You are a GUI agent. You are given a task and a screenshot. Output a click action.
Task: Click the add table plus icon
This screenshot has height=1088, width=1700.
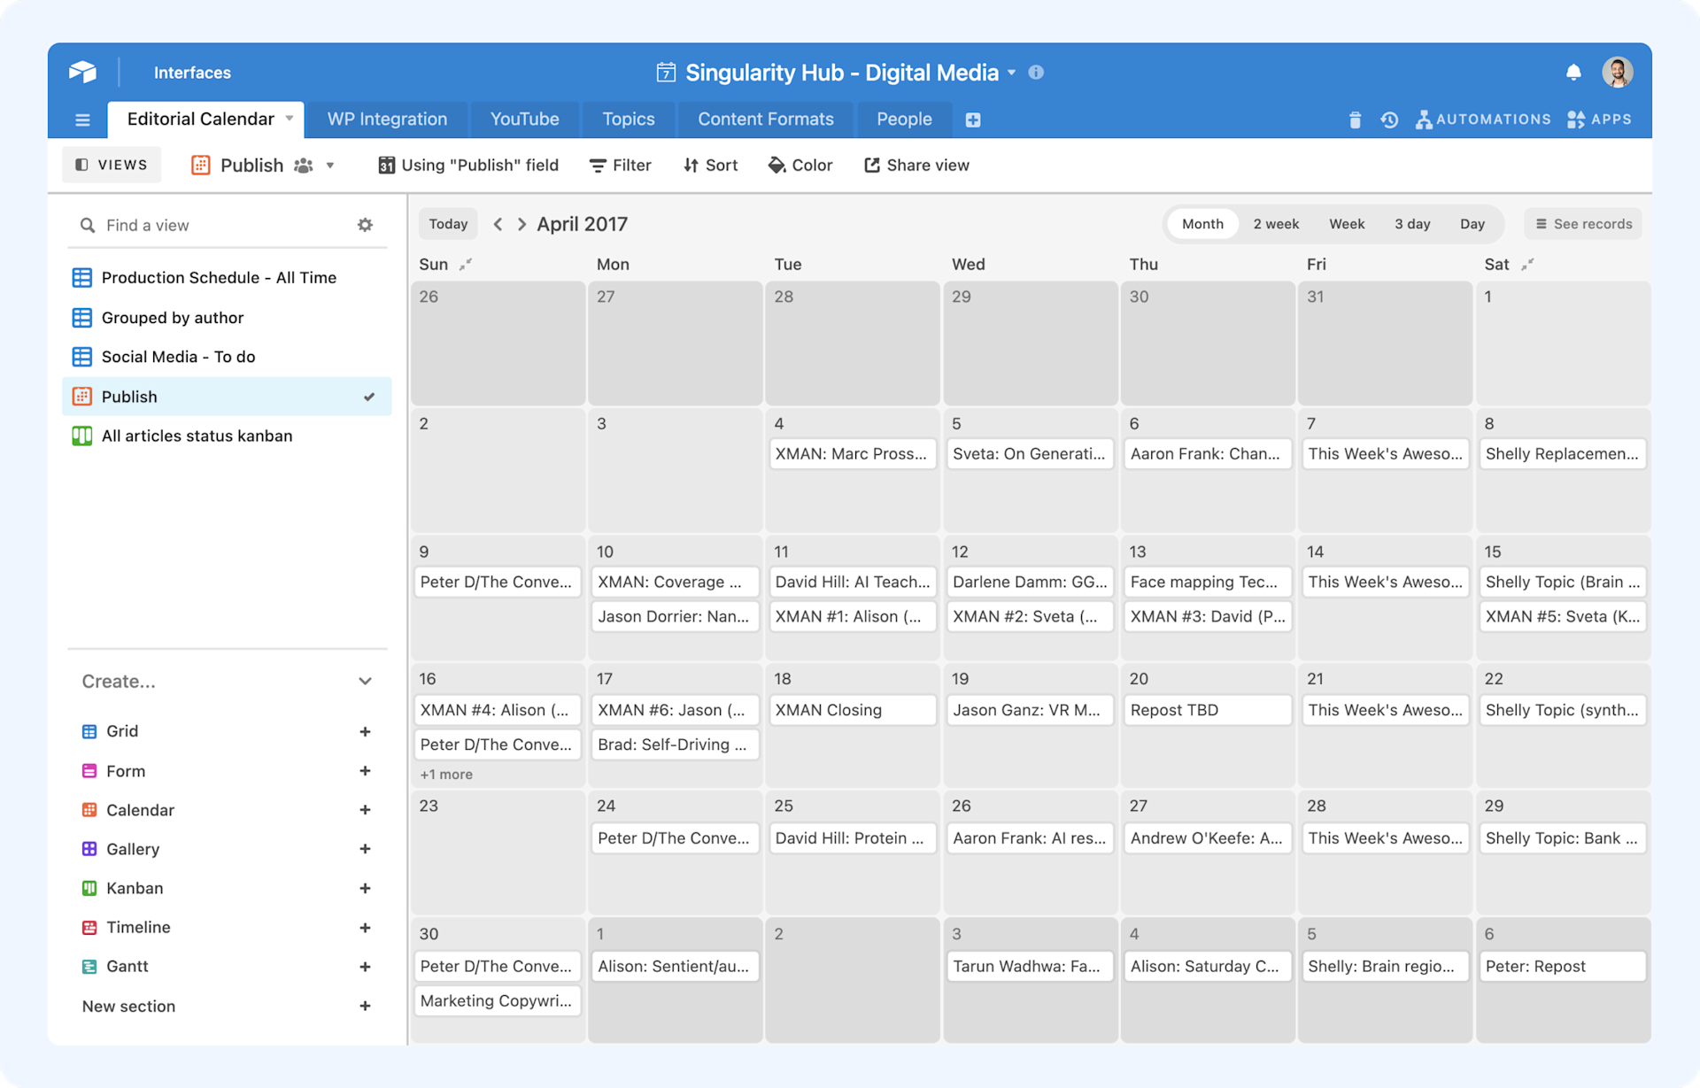pyautogui.click(x=973, y=120)
